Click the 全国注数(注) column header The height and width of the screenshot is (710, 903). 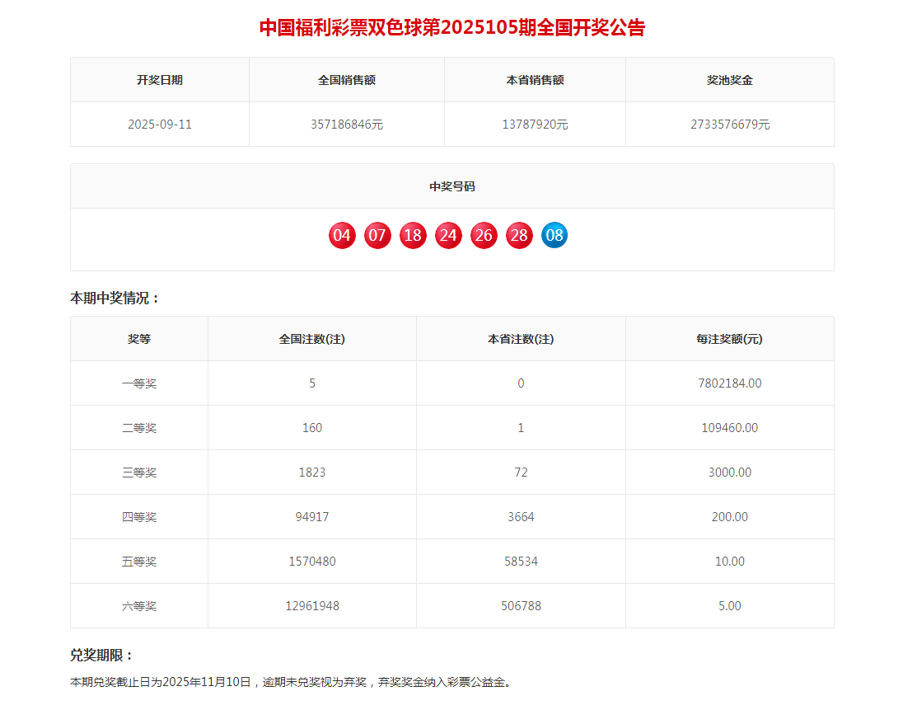(x=312, y=339)
